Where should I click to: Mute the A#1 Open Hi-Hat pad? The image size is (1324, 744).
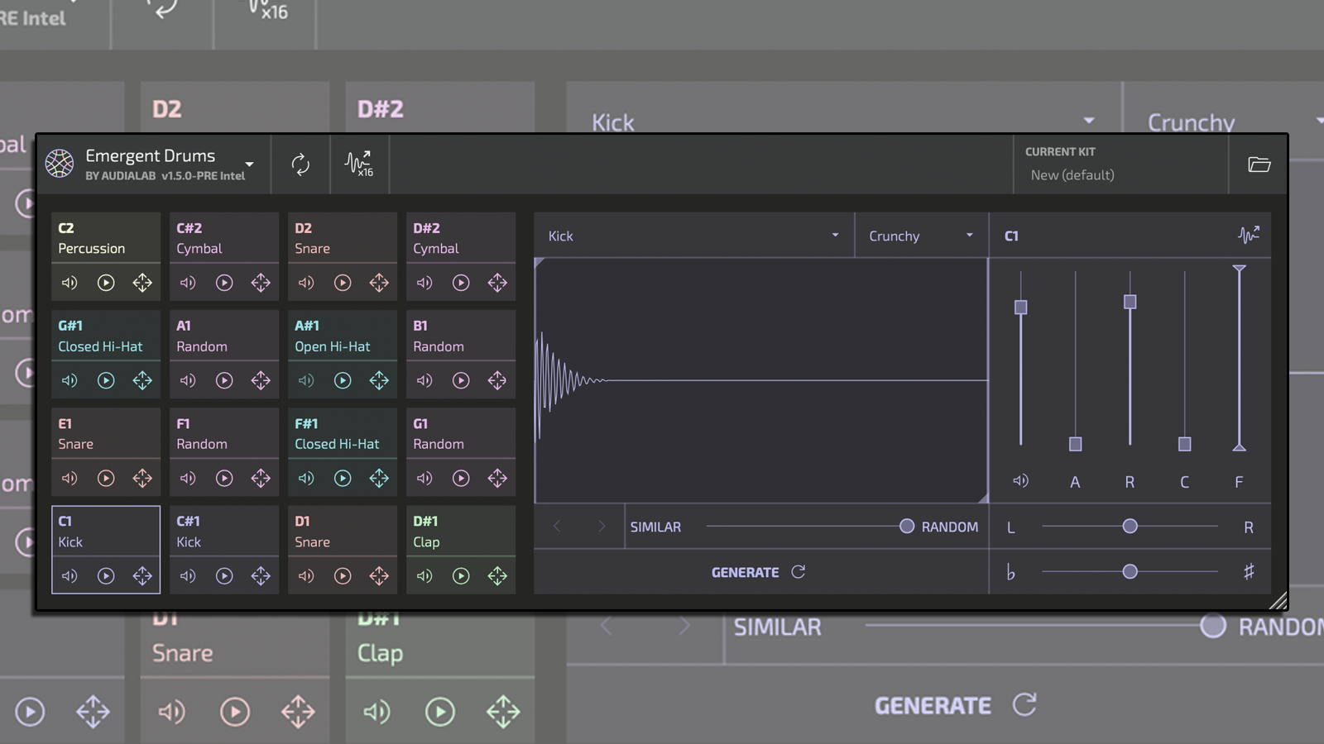(x=305, y=380)
